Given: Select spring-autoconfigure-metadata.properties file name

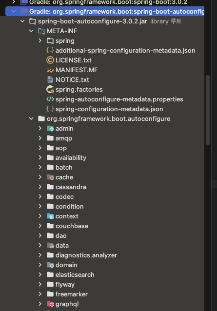Looking at the screenshot, I should click(x=119, y=99).
